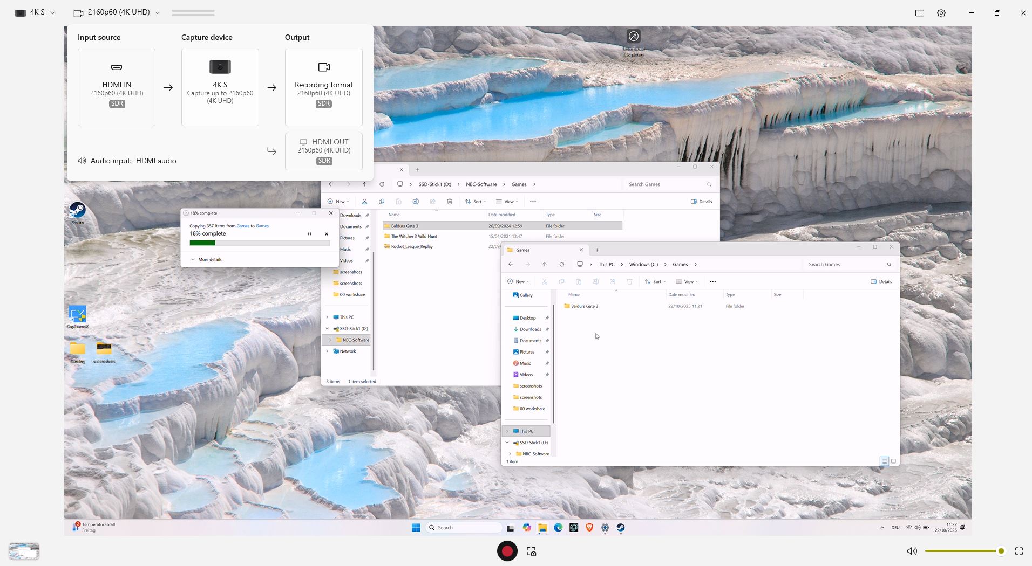Open the recent capture thumbnail
Viewport: 1032px width, 566px height.
pyautogui.click(x=24, y=551)
